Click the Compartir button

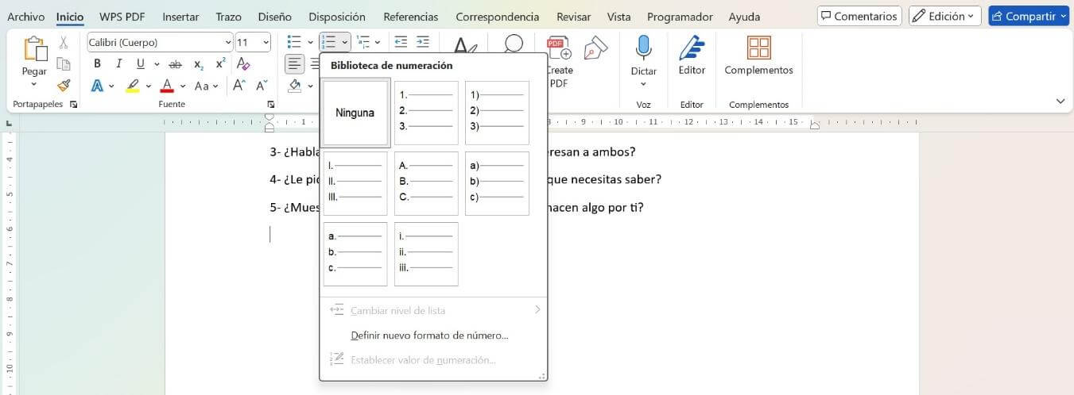1030,16
